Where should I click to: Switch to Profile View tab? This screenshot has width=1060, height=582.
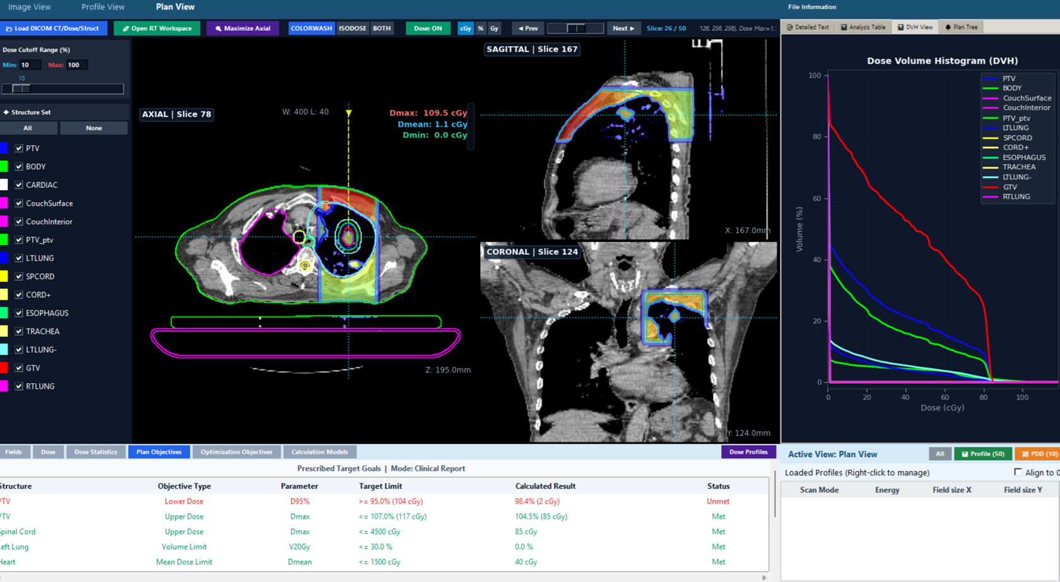(x=103, y=7)
